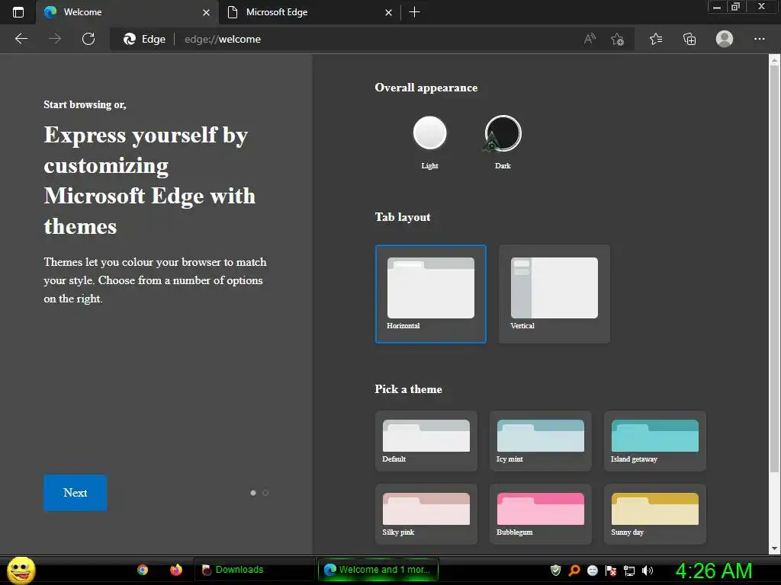
Task: Open the user profile avatar
Action: click(x=725, y=39)
